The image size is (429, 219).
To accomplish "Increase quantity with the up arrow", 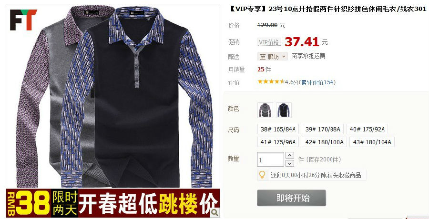I will click(290, 155).
